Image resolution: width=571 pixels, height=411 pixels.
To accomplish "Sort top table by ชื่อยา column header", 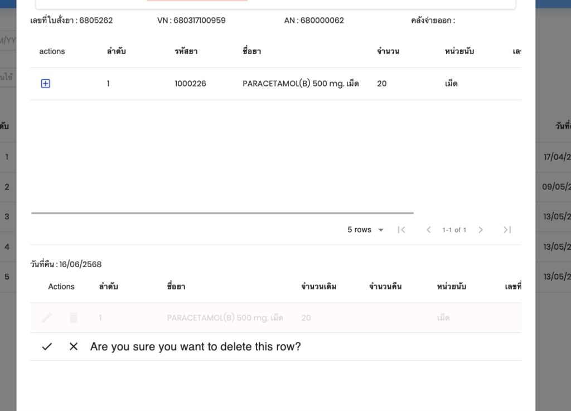I will click(x=252, y=51).
